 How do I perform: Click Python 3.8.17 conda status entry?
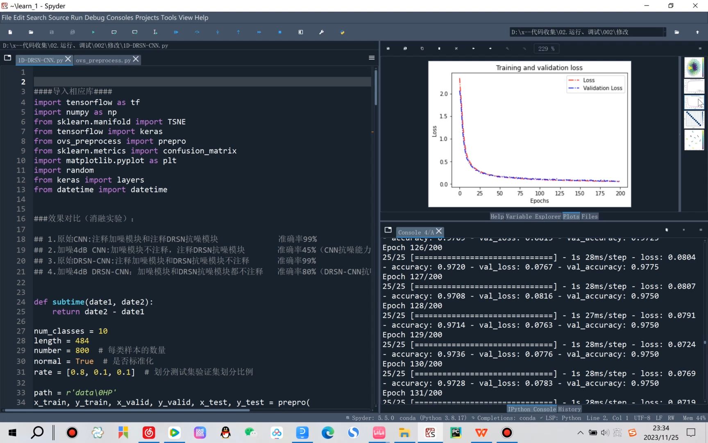[433, 418]
